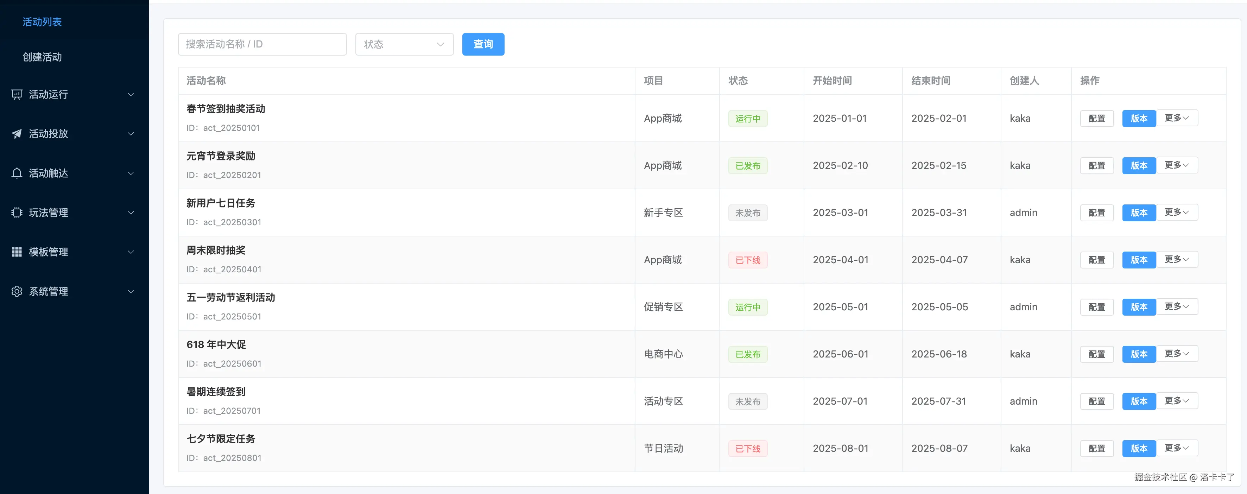Click the 系统管理 gear icon
Image resolution: width=1247 pixels, height=494 pixels.
(17, 291)
